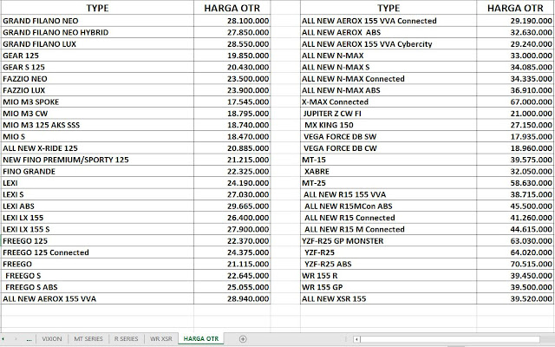Select the GEAR 125 cell
The image size is (555, 347).
pos(97,56)
